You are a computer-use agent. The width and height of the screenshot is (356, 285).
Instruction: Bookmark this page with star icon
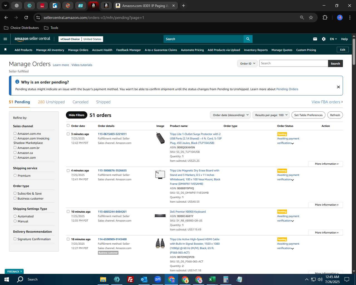tap(311, 18)
